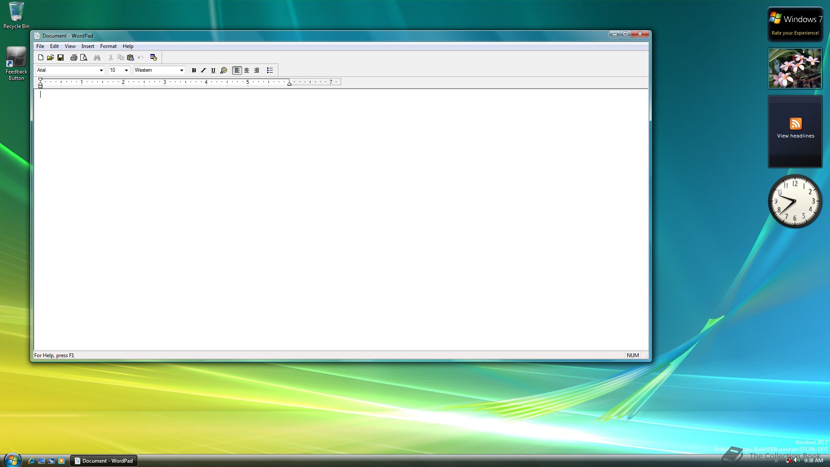Click the Copy icon in the toolbar
Screen dimensions: 830x467
click(121, 57)
